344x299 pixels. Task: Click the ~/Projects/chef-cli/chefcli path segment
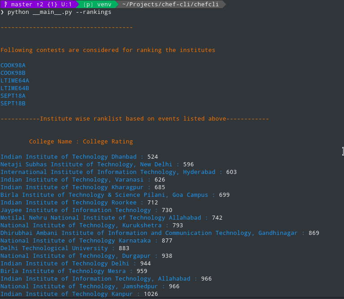click(x=171, y=4)
